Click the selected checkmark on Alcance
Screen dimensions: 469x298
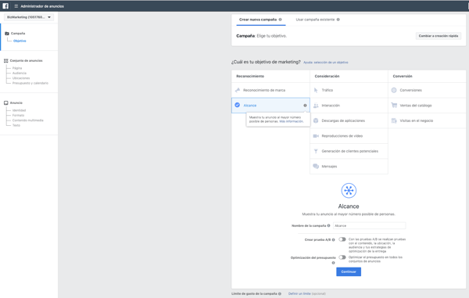[237, 105]
